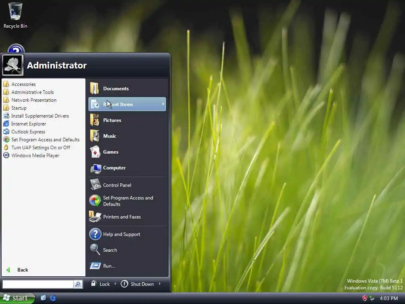405x304 pixels.
Task: Open Internet Explorer quick launch icon
Action: (53, 298)
